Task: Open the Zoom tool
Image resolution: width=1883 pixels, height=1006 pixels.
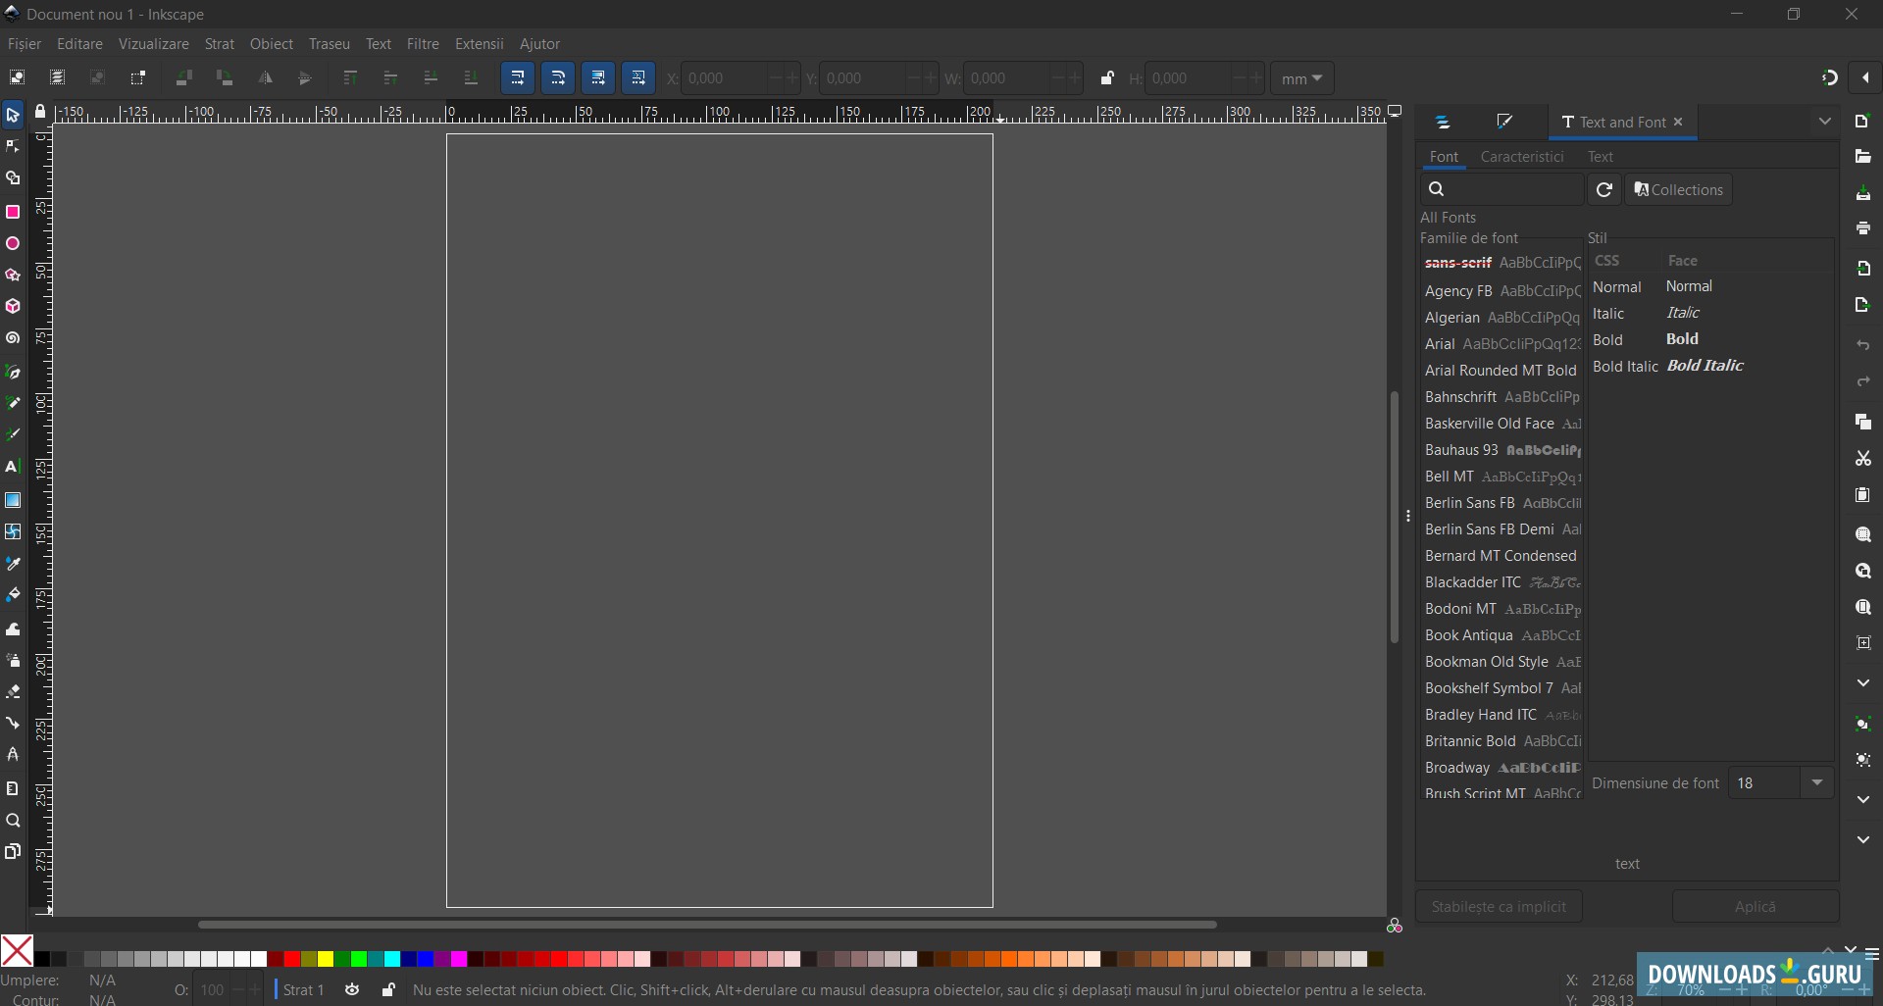Action: 13,821
